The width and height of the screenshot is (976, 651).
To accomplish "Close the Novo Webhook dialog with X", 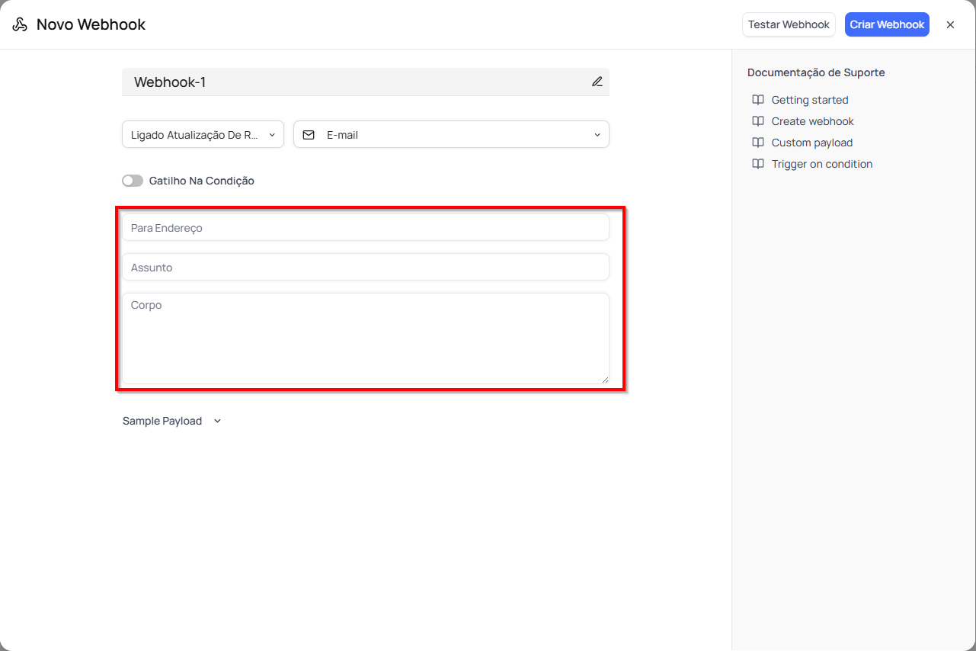I will [950, 24].
